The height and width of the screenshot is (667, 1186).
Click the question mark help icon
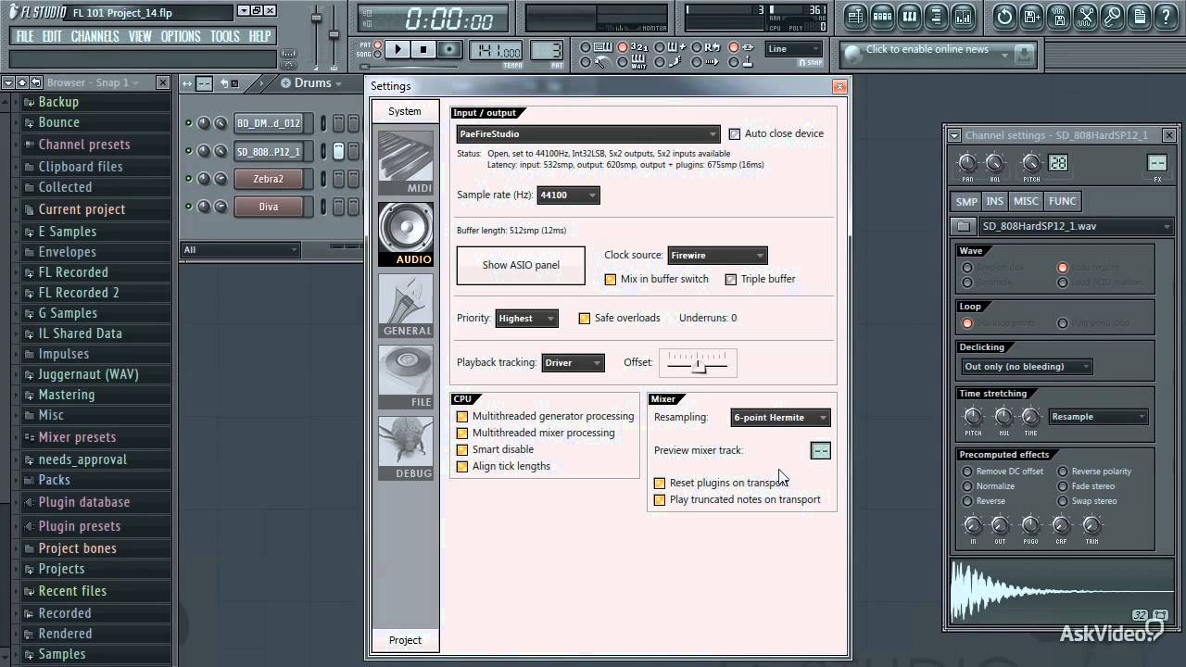click(x=1166, y=16)
